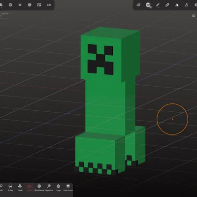The width and height of the screenshot is (197, 197).
Task: Open the background image menu
Action: [39, 5]
